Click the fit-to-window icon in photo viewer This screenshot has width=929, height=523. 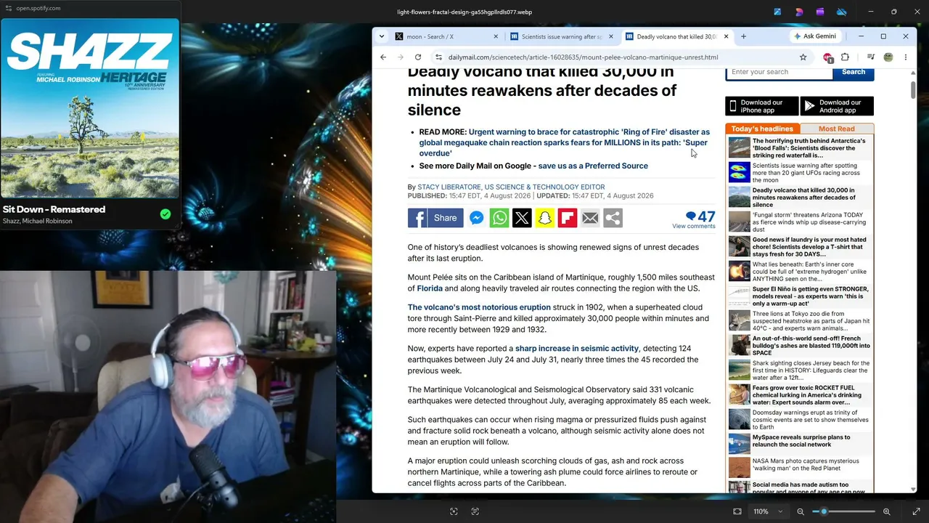[737, 511]
